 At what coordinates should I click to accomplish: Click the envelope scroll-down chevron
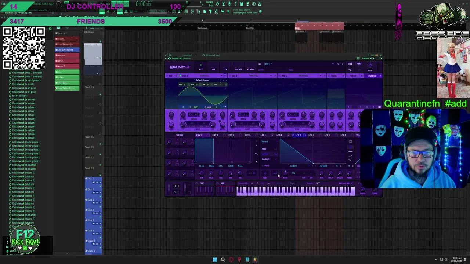pos(256,161)
